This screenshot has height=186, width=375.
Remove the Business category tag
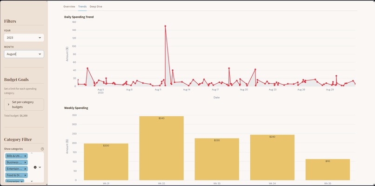25,162
